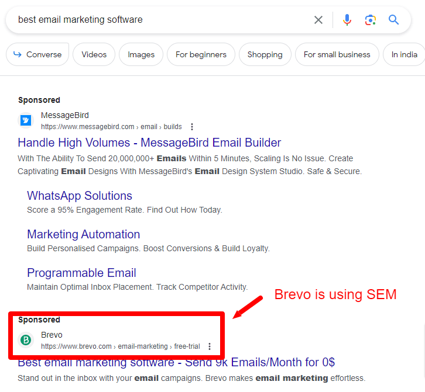The image size is (425, 392).
Task: Click into the search text field
Action: tap(158, 20)
